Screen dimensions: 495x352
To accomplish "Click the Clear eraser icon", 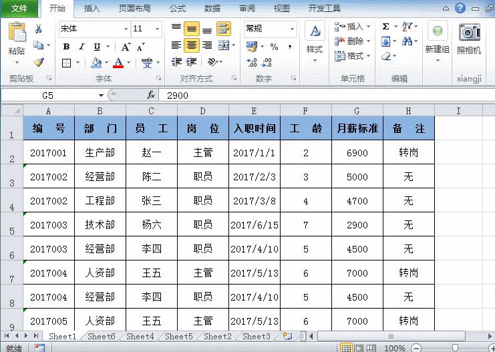I will [x=386, y=57].
